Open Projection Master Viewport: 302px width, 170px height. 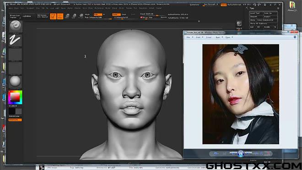point(15,16)
